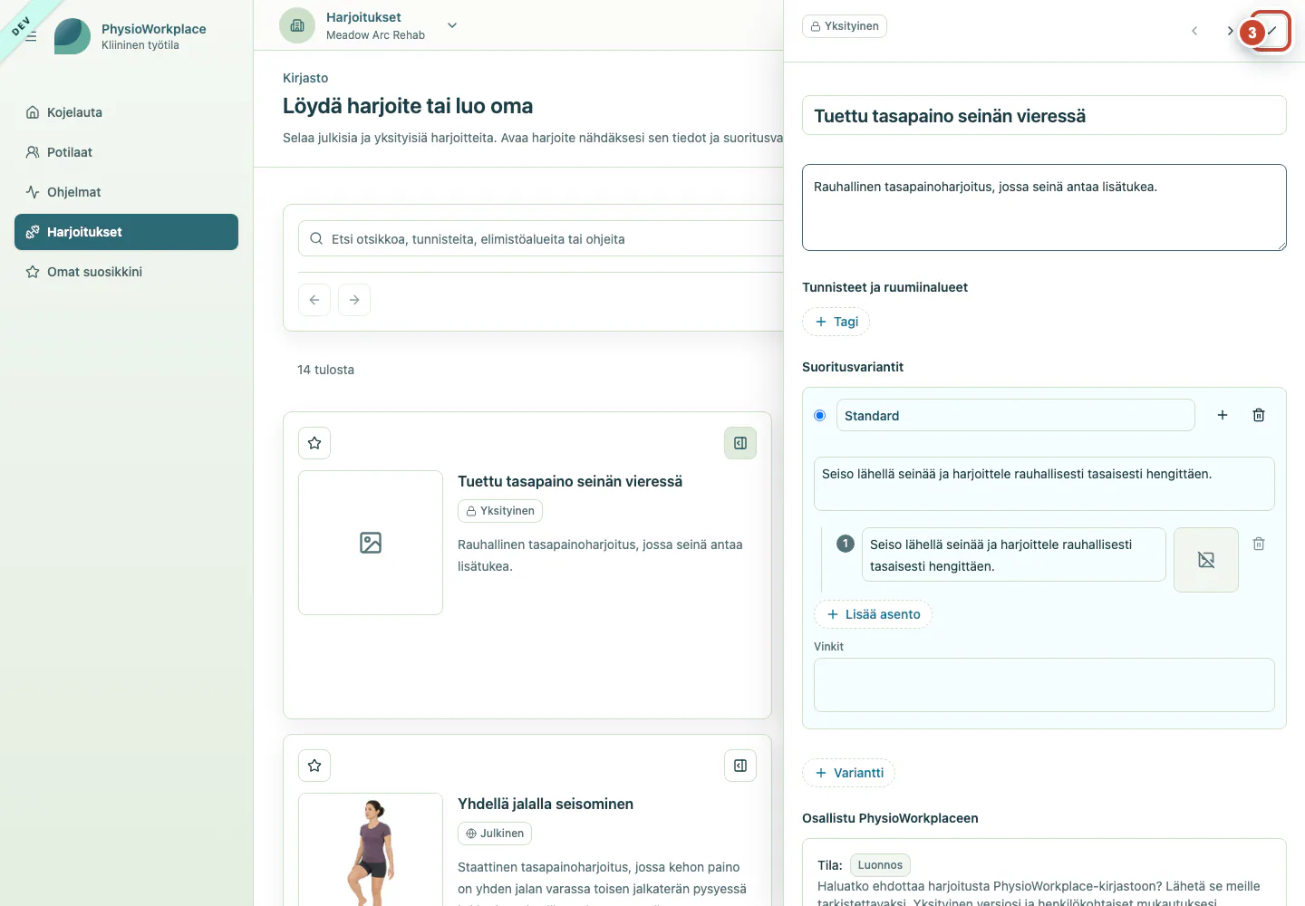Click Lisää asento button
This screenshot has height=906, width=1305.
(873, 614)
